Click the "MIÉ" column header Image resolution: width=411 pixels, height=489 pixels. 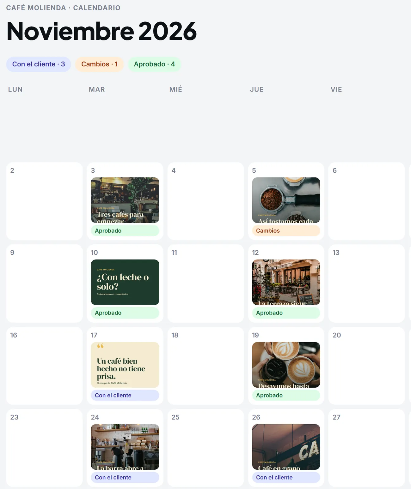pyautogui.click(x=176, y=89)
